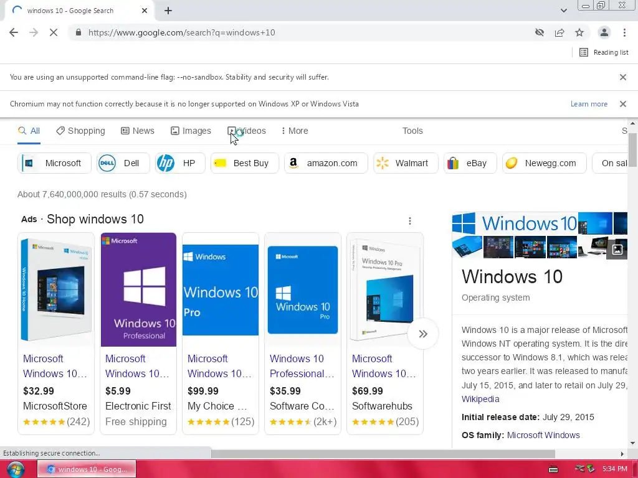Bookmark this page with the star

click(579, 32)
